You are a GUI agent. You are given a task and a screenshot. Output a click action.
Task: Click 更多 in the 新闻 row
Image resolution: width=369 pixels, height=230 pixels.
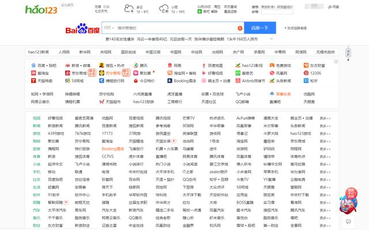(x=325, y=126)
